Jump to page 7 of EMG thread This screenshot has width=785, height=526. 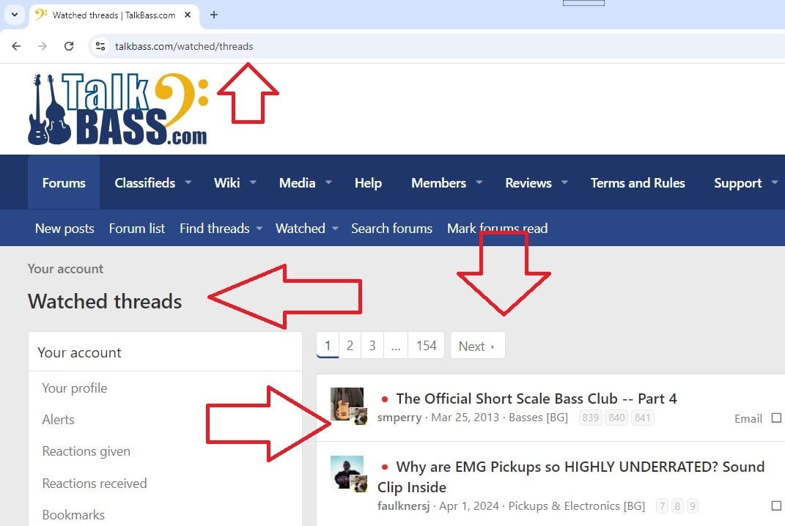point(662,506)
